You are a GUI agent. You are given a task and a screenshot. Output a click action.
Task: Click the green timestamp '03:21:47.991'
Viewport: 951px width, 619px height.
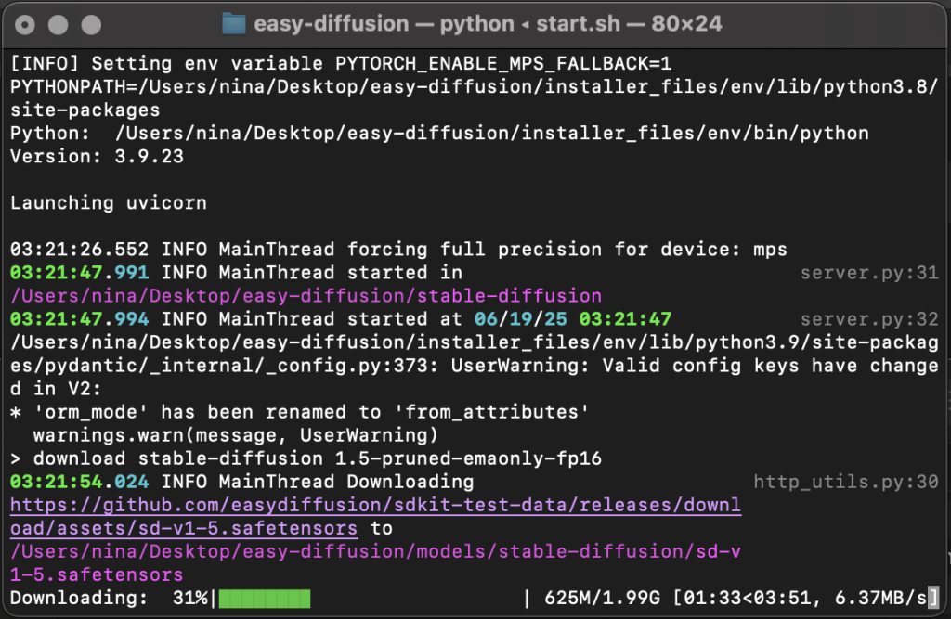[x=80, y=273]
